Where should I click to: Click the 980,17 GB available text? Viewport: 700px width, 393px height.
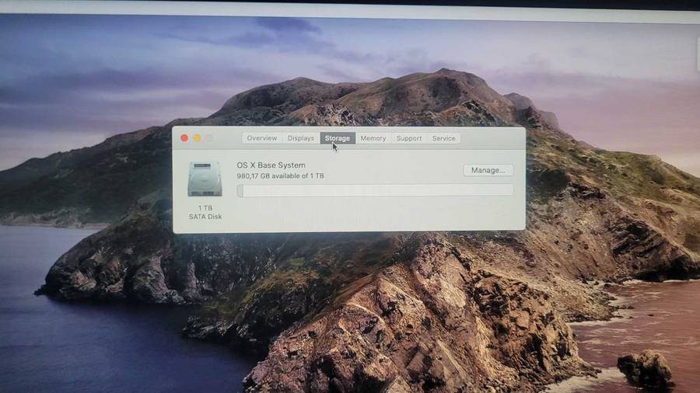[280, 176]
